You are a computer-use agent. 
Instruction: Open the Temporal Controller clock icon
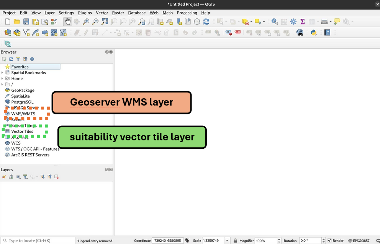click(197, 22)
